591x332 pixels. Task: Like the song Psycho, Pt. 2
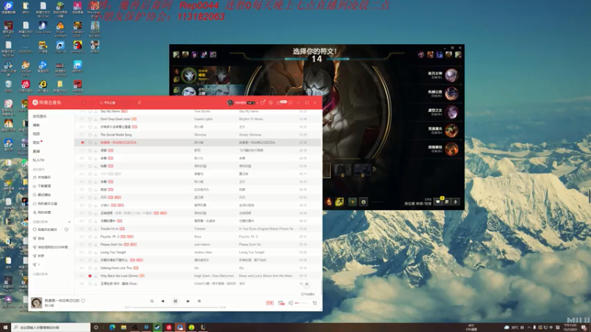(x=89, y=237)
